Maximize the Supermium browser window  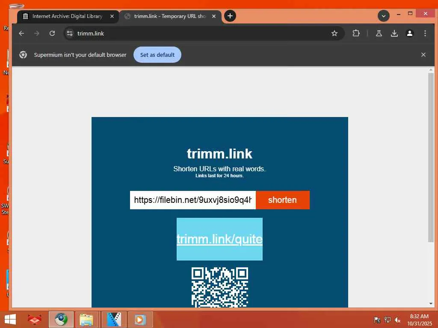click(x=410, y=13)
